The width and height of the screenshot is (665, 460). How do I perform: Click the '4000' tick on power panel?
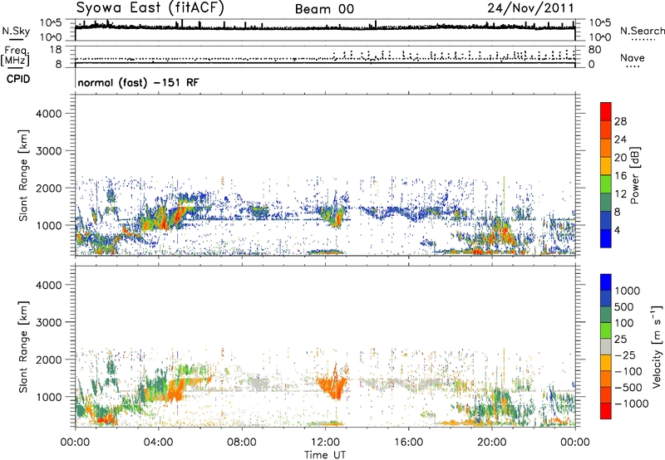[49, 114]
